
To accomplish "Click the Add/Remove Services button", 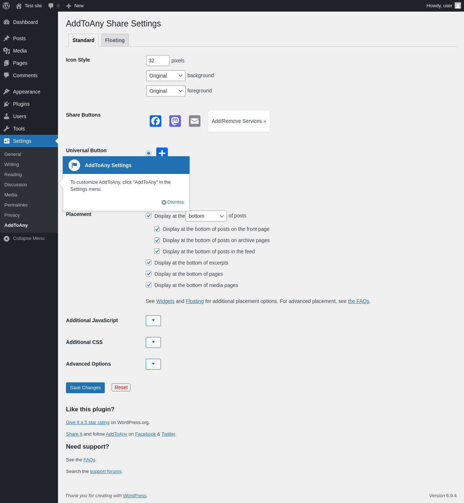I will [x=239, y=121].
